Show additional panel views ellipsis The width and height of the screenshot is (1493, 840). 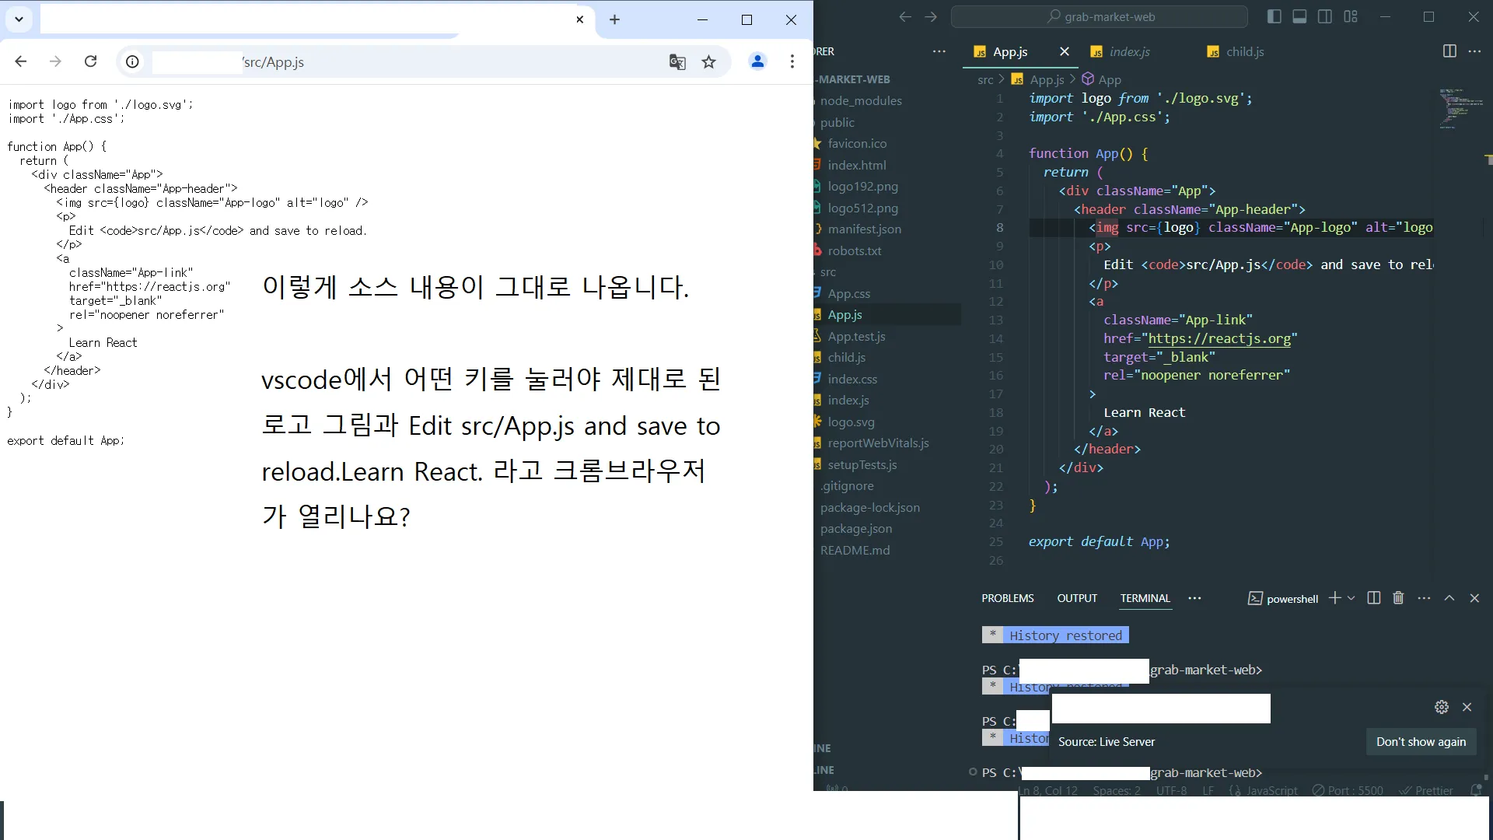(x=1195, y=598)
